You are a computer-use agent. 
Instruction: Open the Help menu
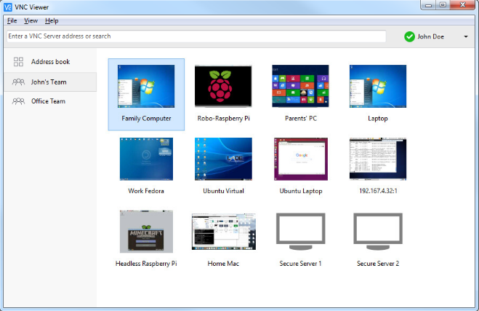[x=52, y=20]
